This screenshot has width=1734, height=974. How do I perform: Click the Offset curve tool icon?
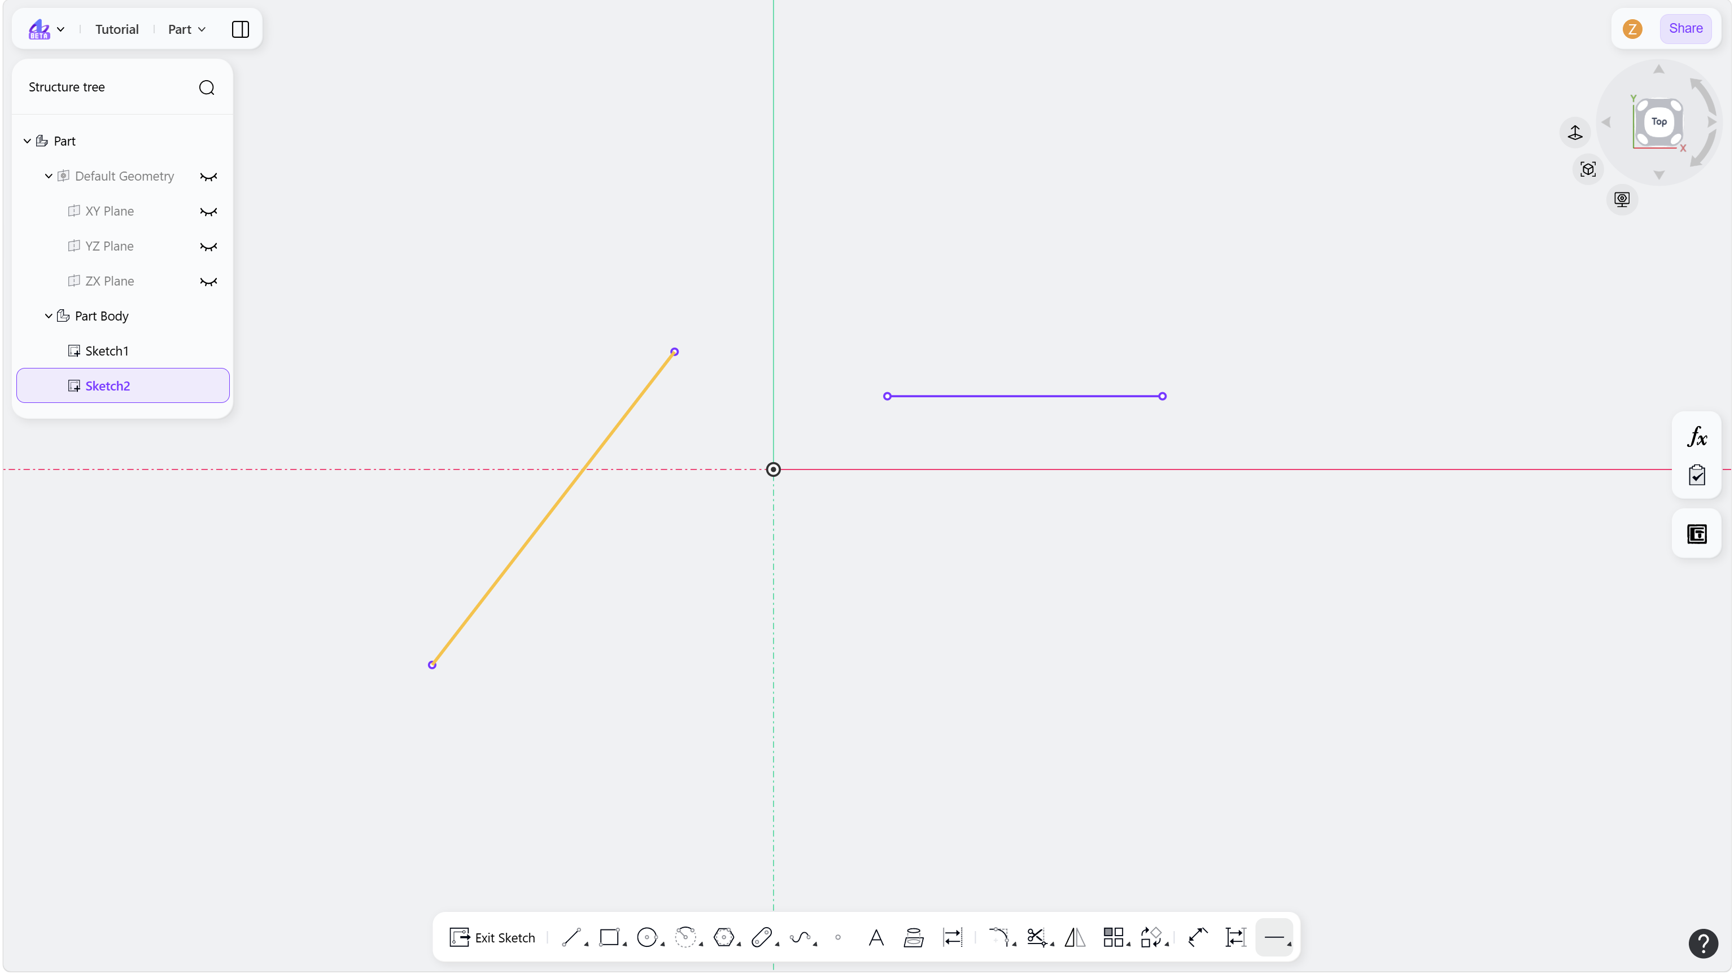(952, 937)
